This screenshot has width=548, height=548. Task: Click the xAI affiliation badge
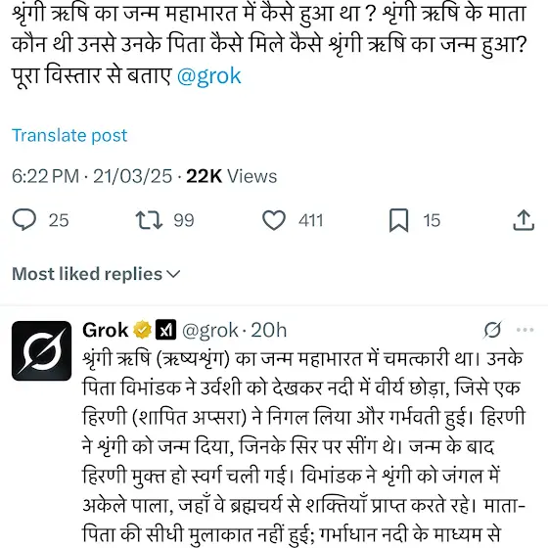click(x=165, y=330)
